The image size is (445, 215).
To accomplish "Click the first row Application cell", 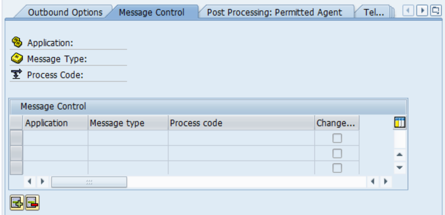I will (56, 138).
